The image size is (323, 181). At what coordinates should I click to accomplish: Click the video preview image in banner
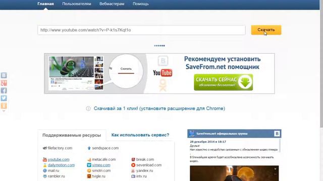pyautogui.click(x=71, y=67)
